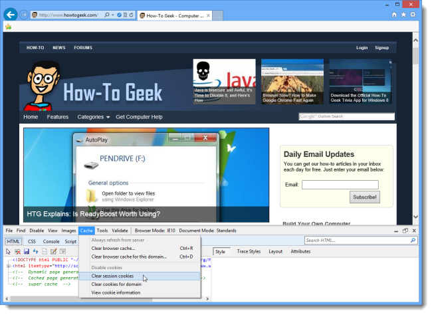Click the page scrollbar up arrow
Screen dimensions: 432x315
415,41
